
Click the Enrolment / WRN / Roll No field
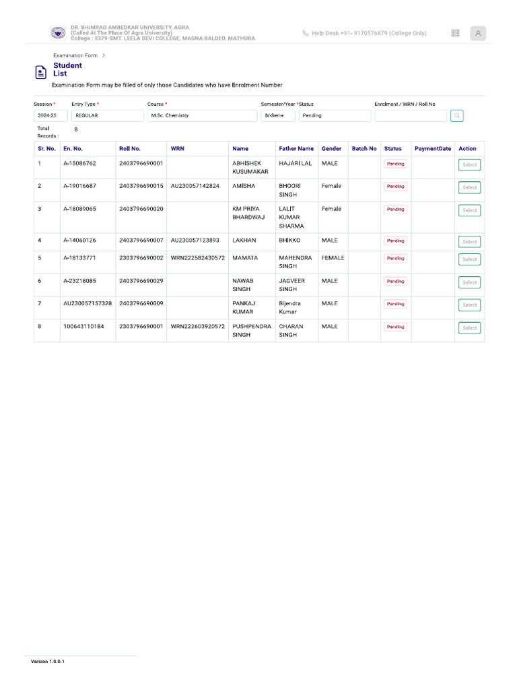[411, 115]
